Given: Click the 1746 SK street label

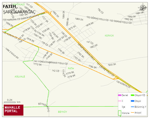Looking at the screenshot, I should tap(46, 55).
